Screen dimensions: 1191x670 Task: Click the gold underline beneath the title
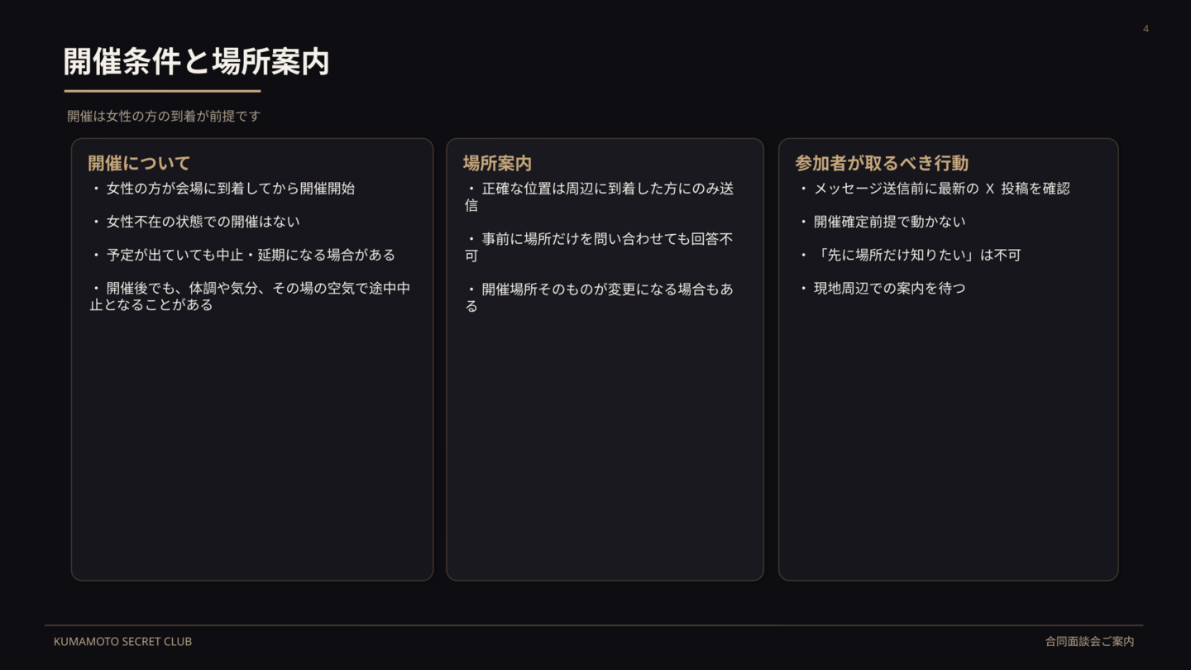coord(162,91)
